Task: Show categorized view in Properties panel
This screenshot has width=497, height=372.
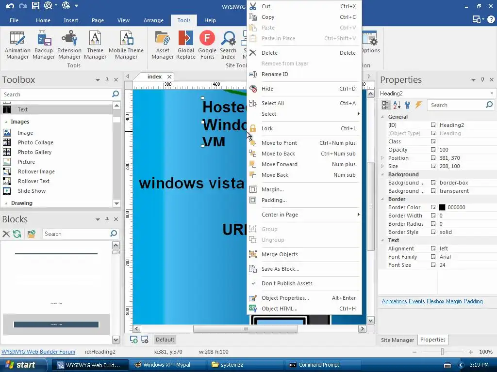Action: [x=386, y=105]
